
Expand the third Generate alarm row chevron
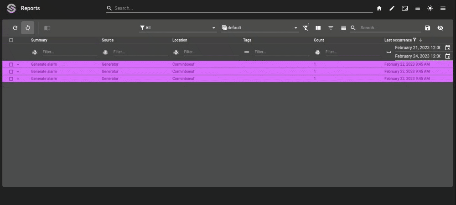tap(18, 79)
